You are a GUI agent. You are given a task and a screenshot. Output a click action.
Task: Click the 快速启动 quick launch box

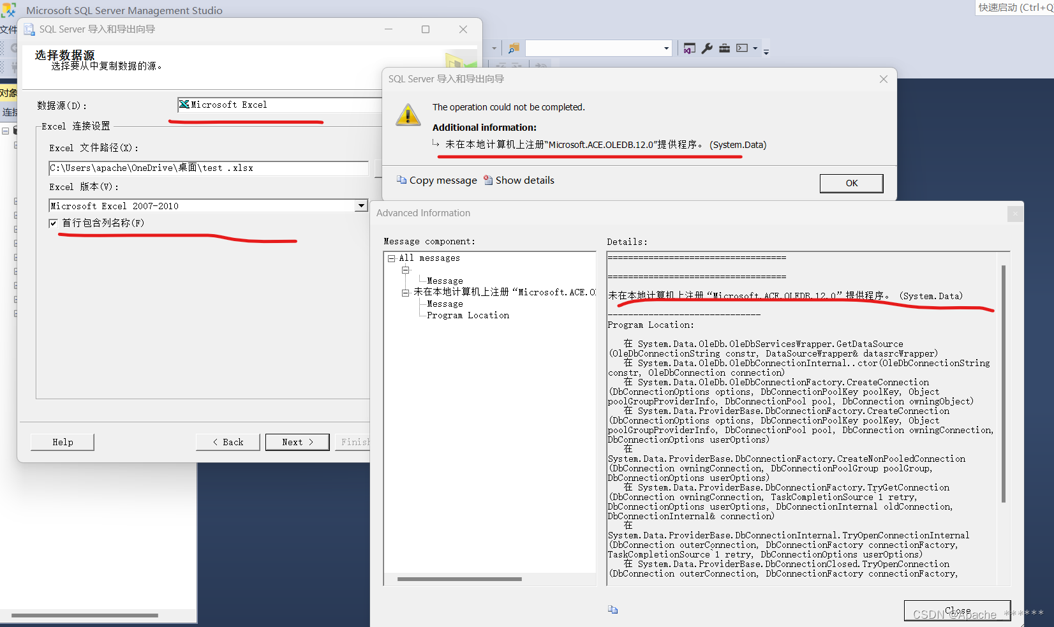(x=1014, y=8)
